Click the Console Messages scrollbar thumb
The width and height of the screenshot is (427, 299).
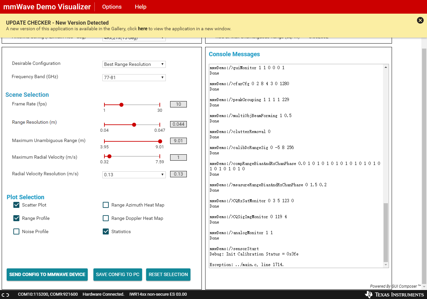(x=386, y=232)
